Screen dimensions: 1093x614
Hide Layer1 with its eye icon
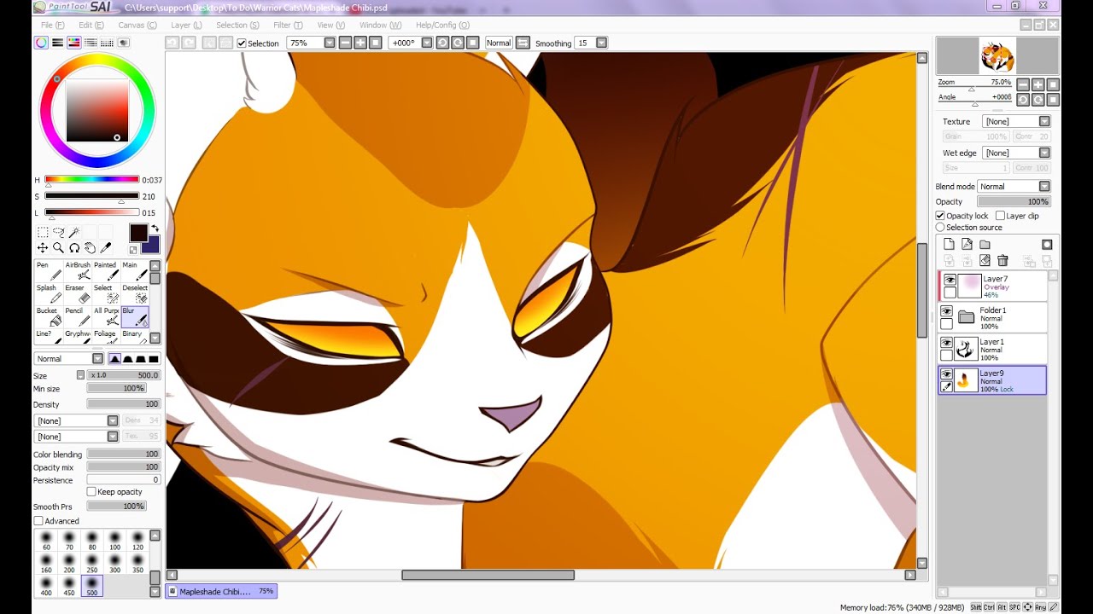[946, 343]
